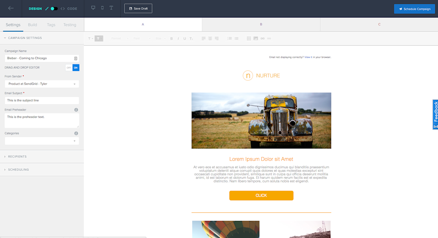Switch to desktop preview icon
Image resolution: width=438 pixels, height=238 pixels.
[x=93, y=8]
